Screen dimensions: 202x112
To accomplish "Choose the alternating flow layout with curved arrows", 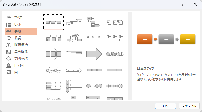I will tap(74, 38).
